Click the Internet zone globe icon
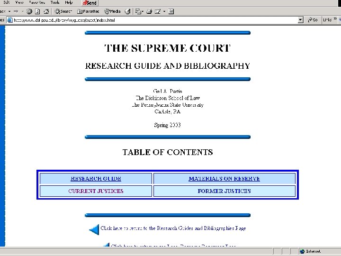341x256 pixels. [x=302, y=251]
